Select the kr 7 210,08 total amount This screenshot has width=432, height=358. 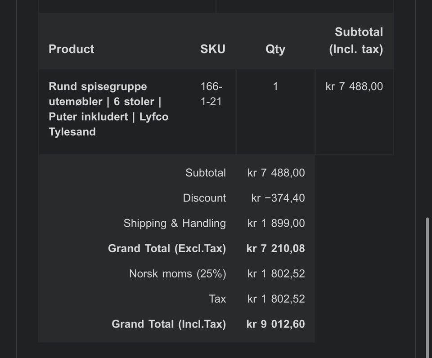tap(275, 248)
